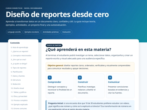Screen dimensions: 147x110
Task: Click the 'Contenido' sidebar heading
Action: click(x=15, y=43)
